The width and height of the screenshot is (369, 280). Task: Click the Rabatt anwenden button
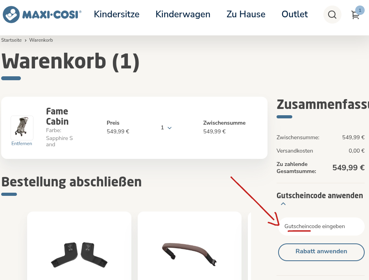coord(321,252)
